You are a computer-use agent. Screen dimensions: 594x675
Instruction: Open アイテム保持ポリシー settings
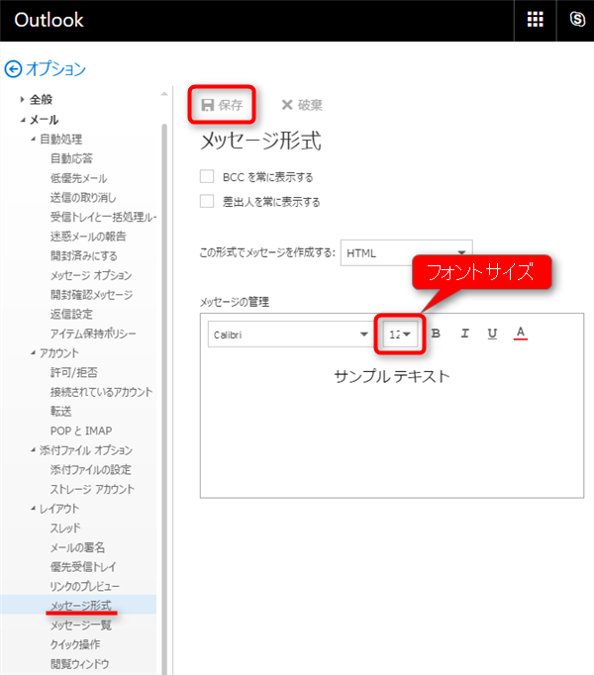pos(93,334)
